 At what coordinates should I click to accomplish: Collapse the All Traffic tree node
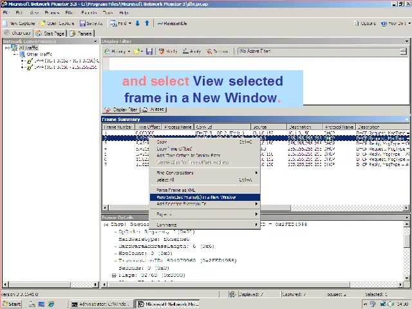click(7, 48)
